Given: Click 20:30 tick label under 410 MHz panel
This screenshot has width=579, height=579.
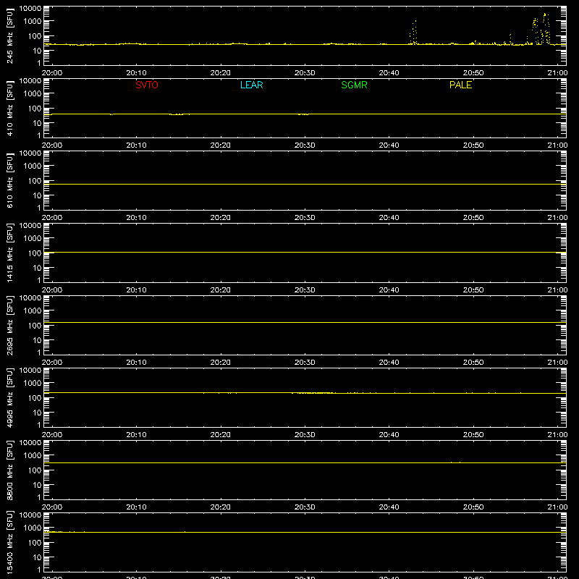Looking at the screenshot, I should click(x=305, y=145).
